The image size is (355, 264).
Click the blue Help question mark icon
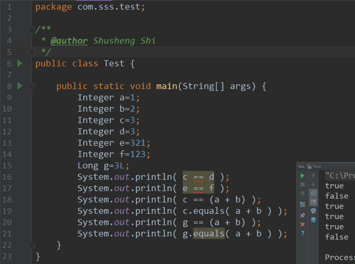302,233
